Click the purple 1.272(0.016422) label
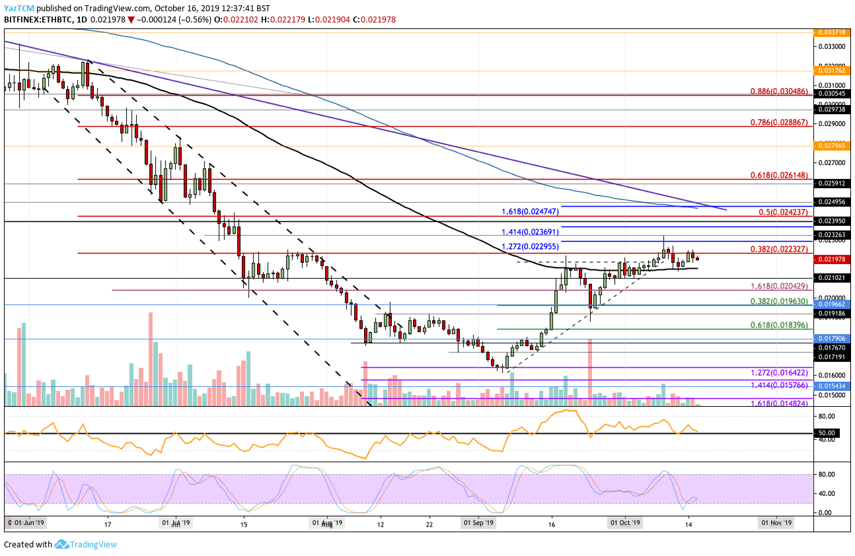 [x=780, y=372]
